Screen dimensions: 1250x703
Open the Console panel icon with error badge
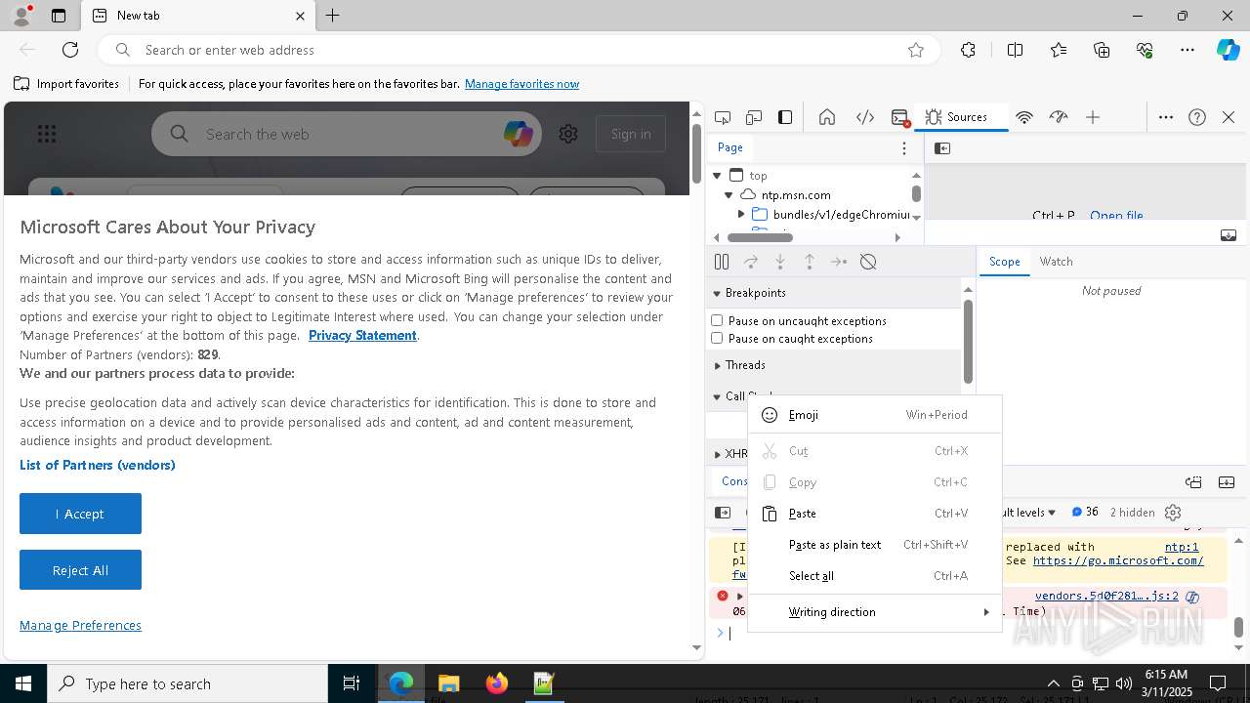click(x=900, y=117)
